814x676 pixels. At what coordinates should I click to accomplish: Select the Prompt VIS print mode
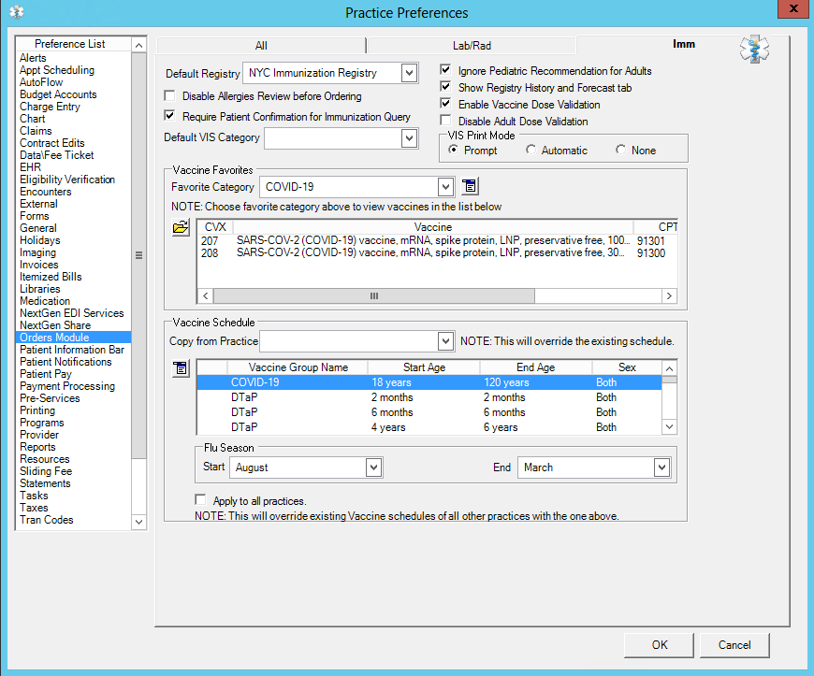[453, 150]
